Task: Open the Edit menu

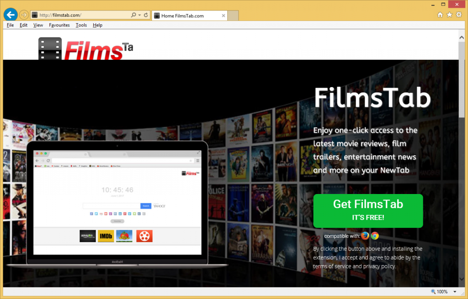Action: [24, 25]
